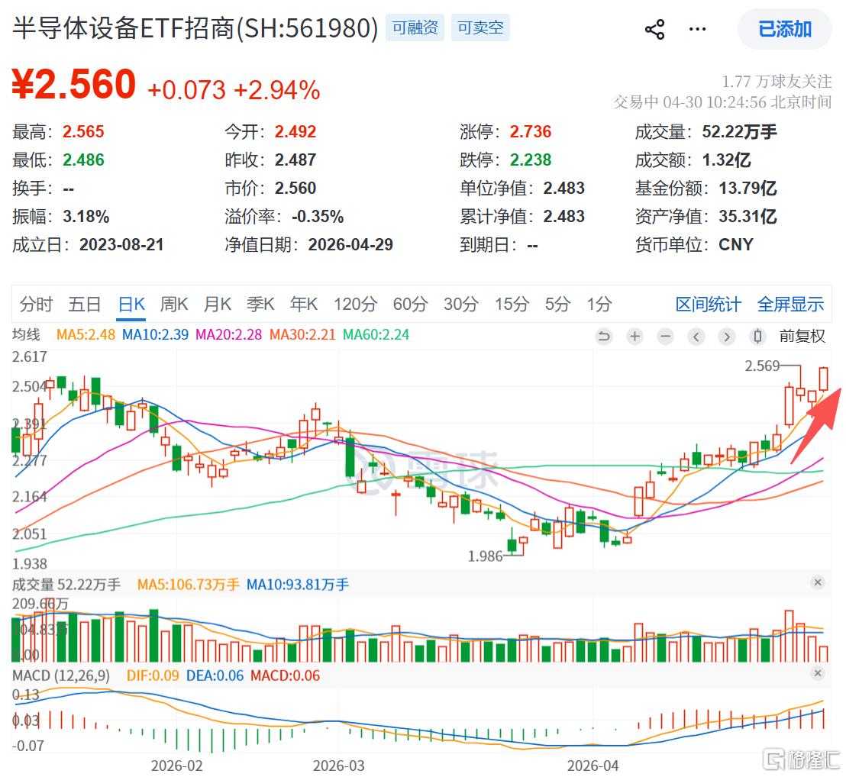Click the chart reset (undo arrow) icon

point(604,337)
